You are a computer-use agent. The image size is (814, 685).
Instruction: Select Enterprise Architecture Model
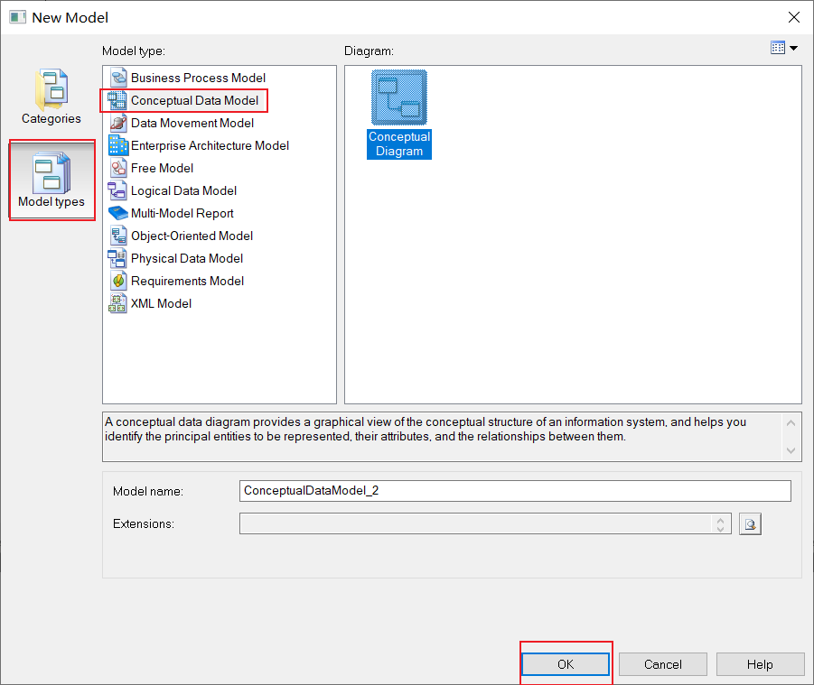(x=210, y=145)
